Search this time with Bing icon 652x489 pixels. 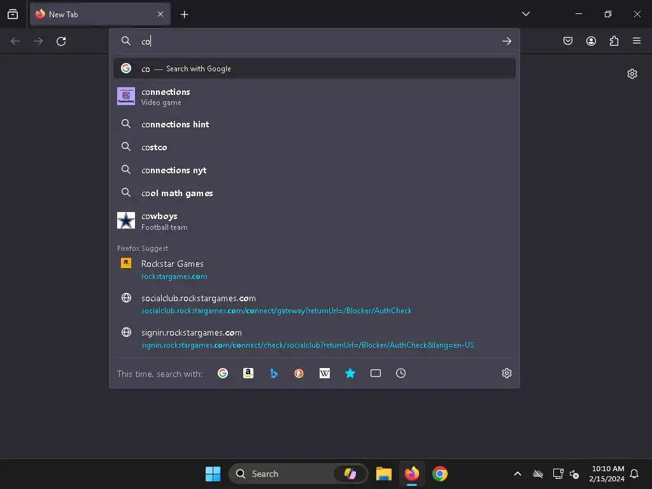tap(274, 373)
